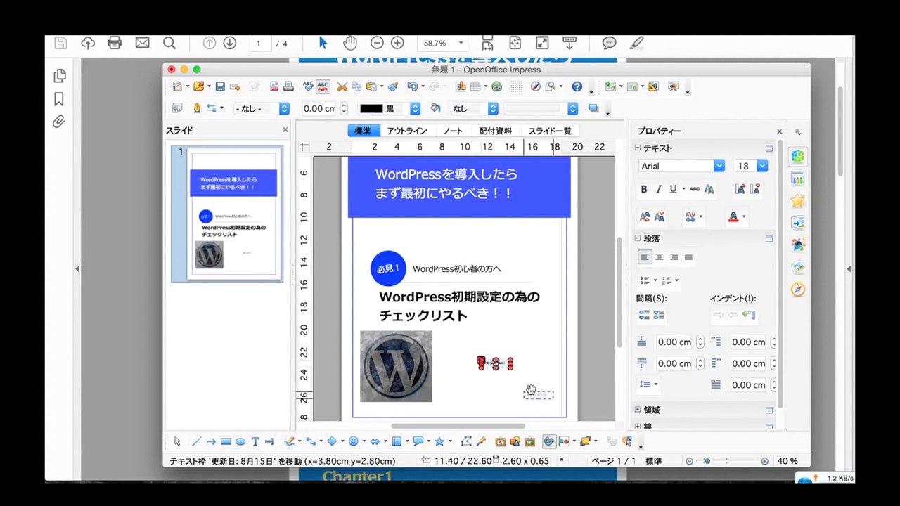Viewport: 900px width, 506px height.
Task: Toggle Underline in the Properties panel
Action: (673, 189)
